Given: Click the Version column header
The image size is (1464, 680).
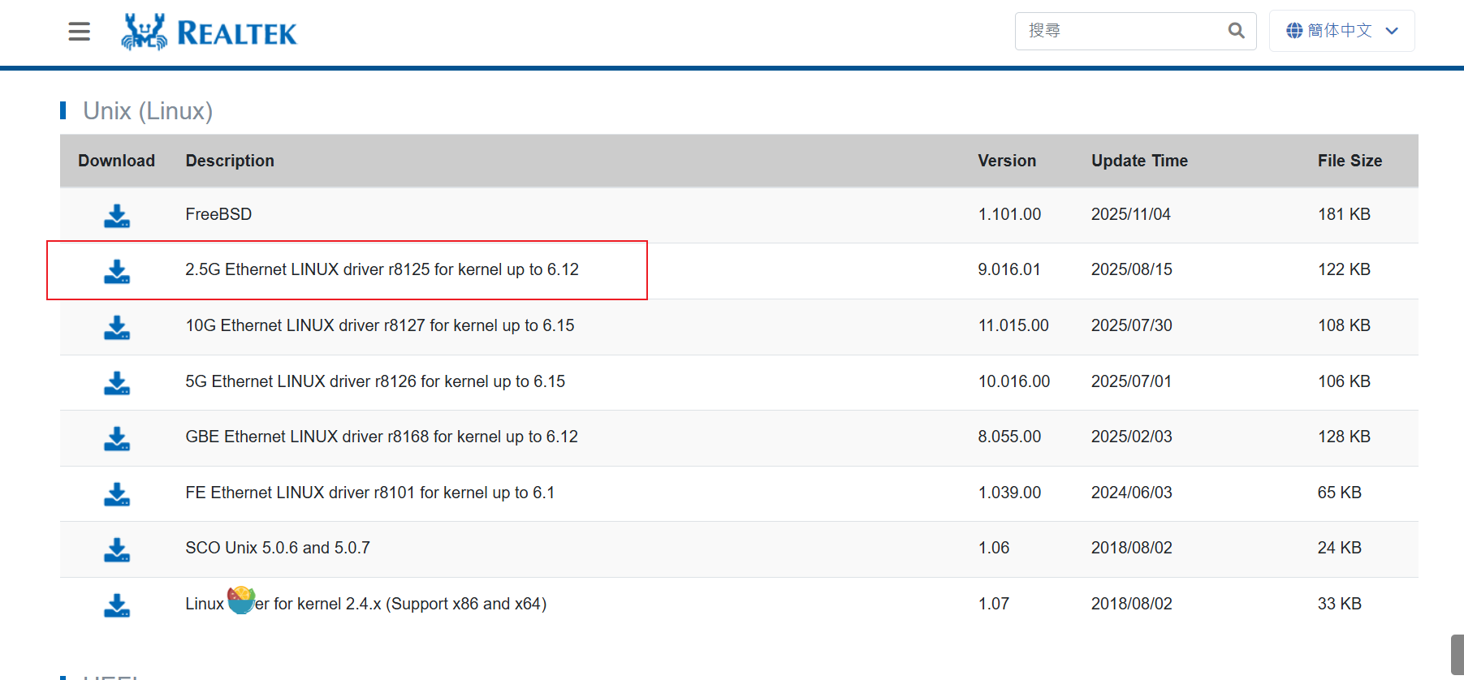Looking at the screenshot, I should (x=1007, y=161).
